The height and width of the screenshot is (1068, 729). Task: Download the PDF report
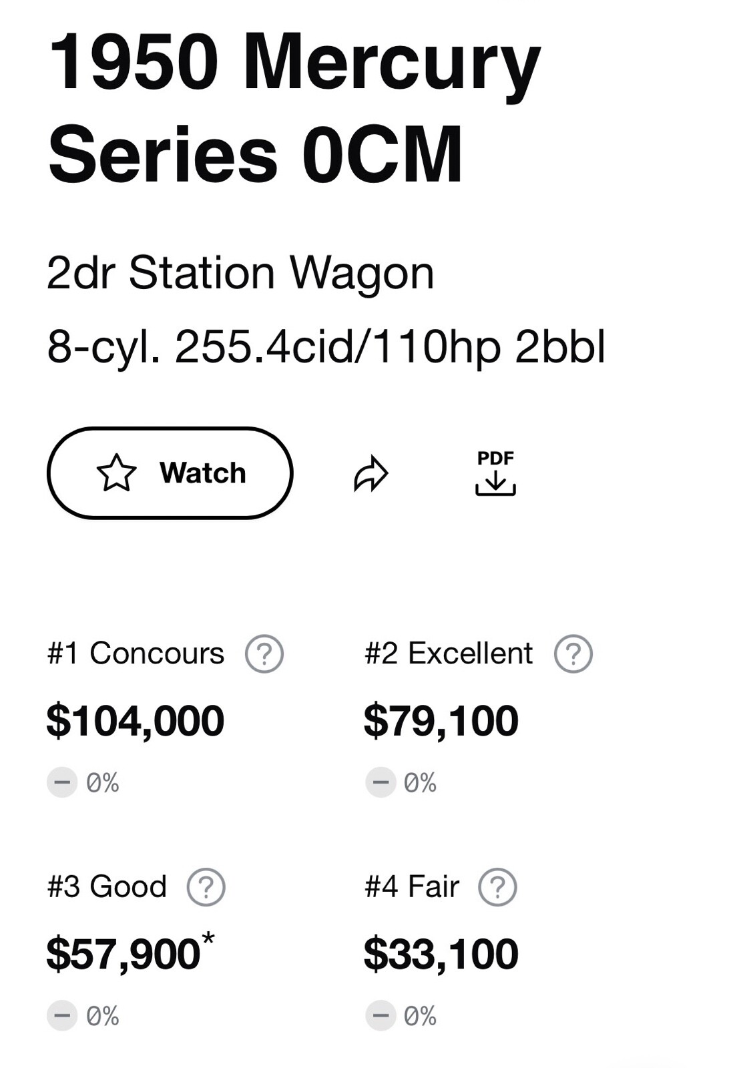pyautogui.click(x=495, y=473)
